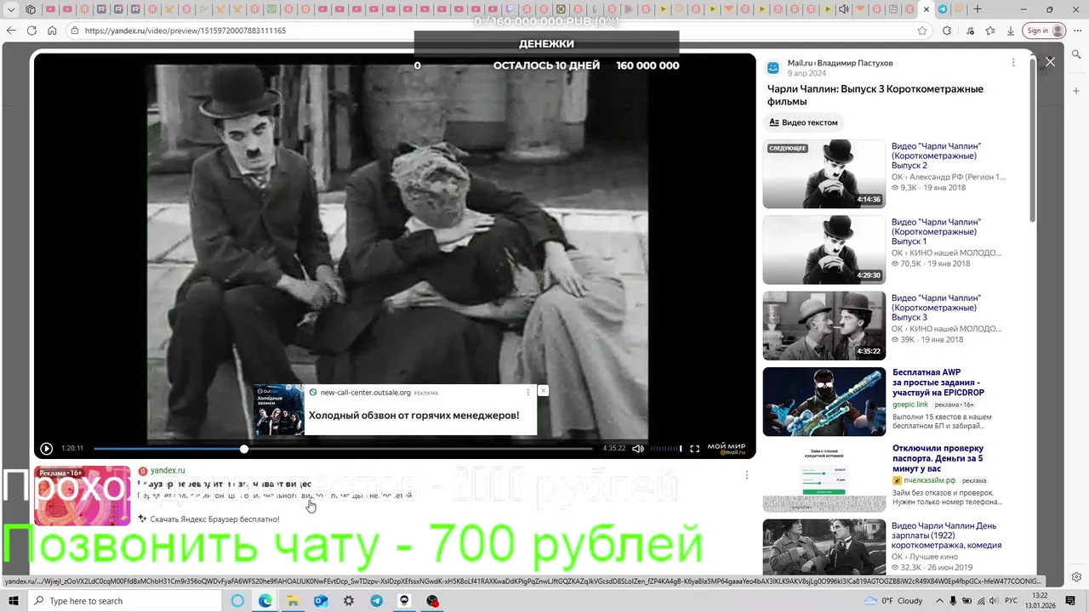Click the Sign in button
This screenshot has width=1089, height=612.
[1045, 31]
